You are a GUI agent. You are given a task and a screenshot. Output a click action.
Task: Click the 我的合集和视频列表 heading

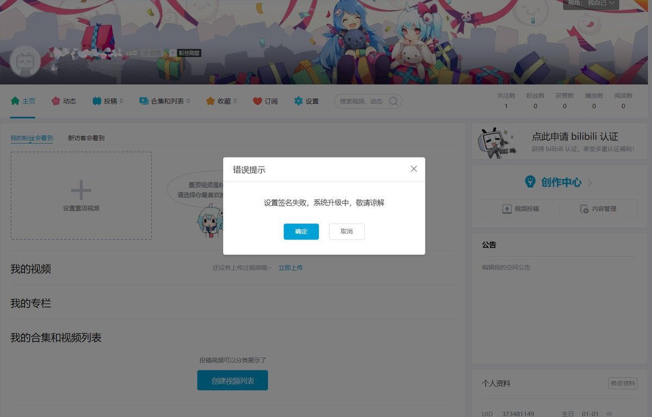(56, 337)
